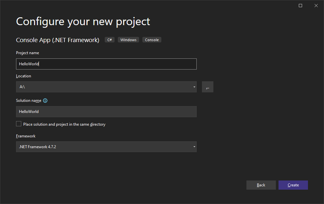Image resolution: width=324 pixels, height=204 pixels.
Task: Maximize the project configuration window
Action: click(x=300, y=6)
